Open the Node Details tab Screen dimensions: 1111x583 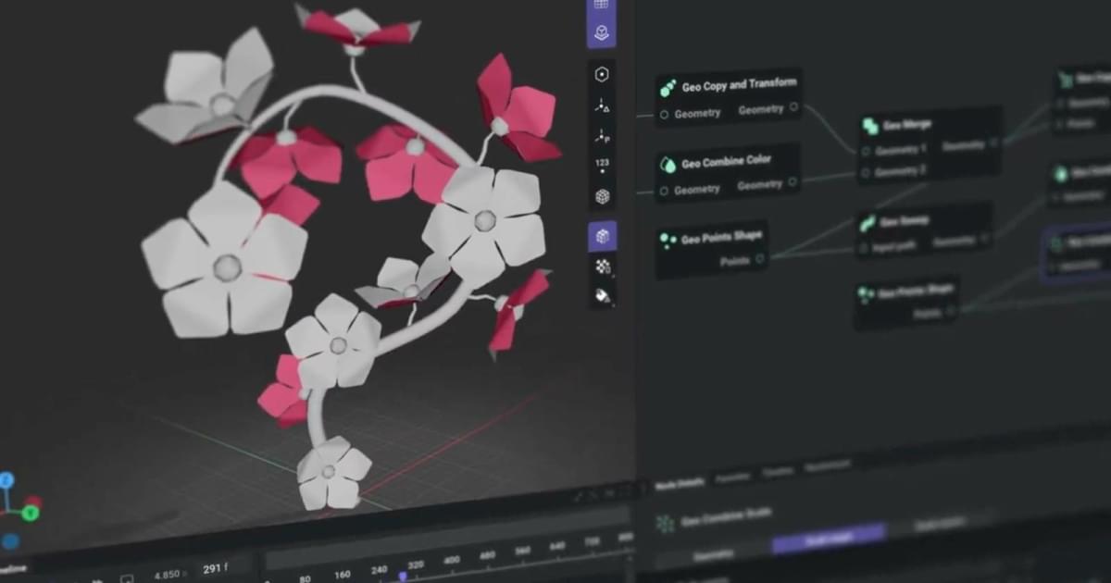[x=680, y=481]
